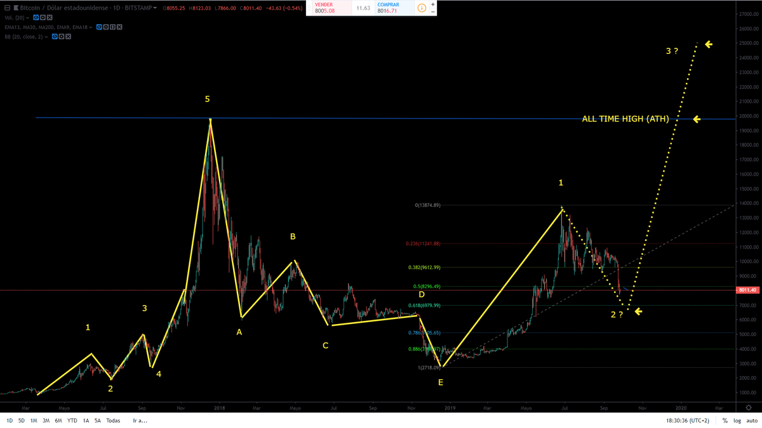
Task: Click the 25000.00 price axis label
Action: pyautogui.click(x=749, y=44)
